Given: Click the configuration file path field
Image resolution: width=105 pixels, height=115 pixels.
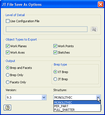Looking at the screenshot, I should coord(47,29).
